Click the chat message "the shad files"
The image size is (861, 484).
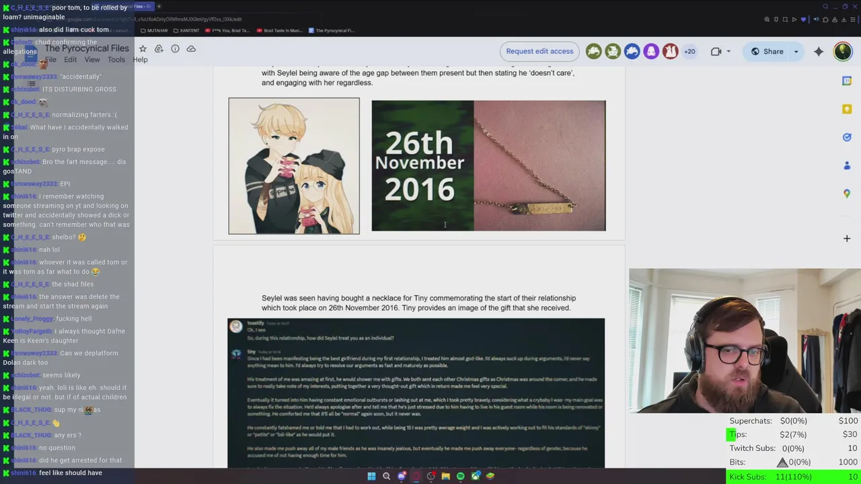coord(73,284)
